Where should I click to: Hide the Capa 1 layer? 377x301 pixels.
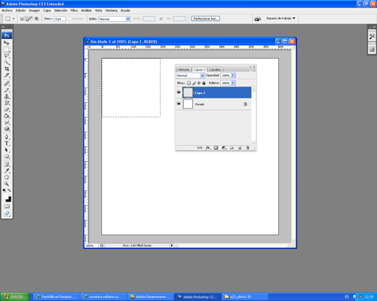179,93
